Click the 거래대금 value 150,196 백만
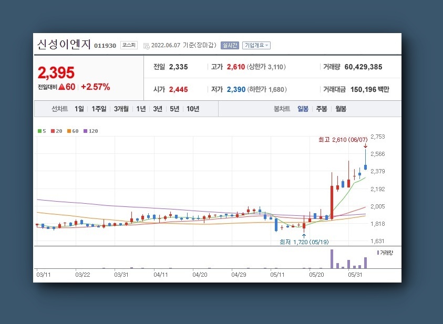 pyautogui.click(x=370, y=89)
